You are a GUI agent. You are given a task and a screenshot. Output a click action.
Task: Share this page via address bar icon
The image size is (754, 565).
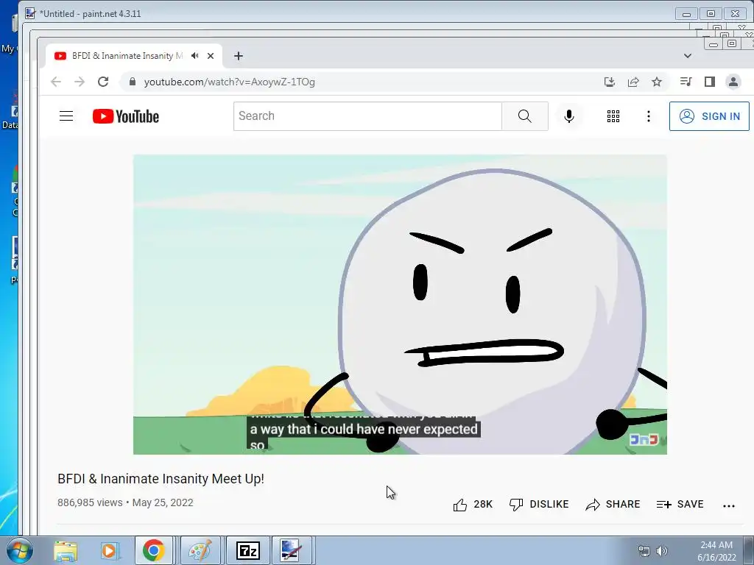pos(633,82)
